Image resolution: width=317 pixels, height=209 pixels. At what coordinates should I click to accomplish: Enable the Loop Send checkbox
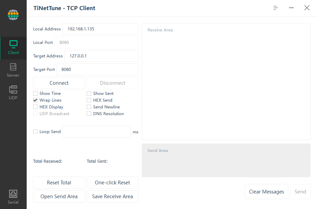(x=35, y=131)
